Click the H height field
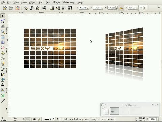Viewport: 162px width, 122px height. point(132,8)
